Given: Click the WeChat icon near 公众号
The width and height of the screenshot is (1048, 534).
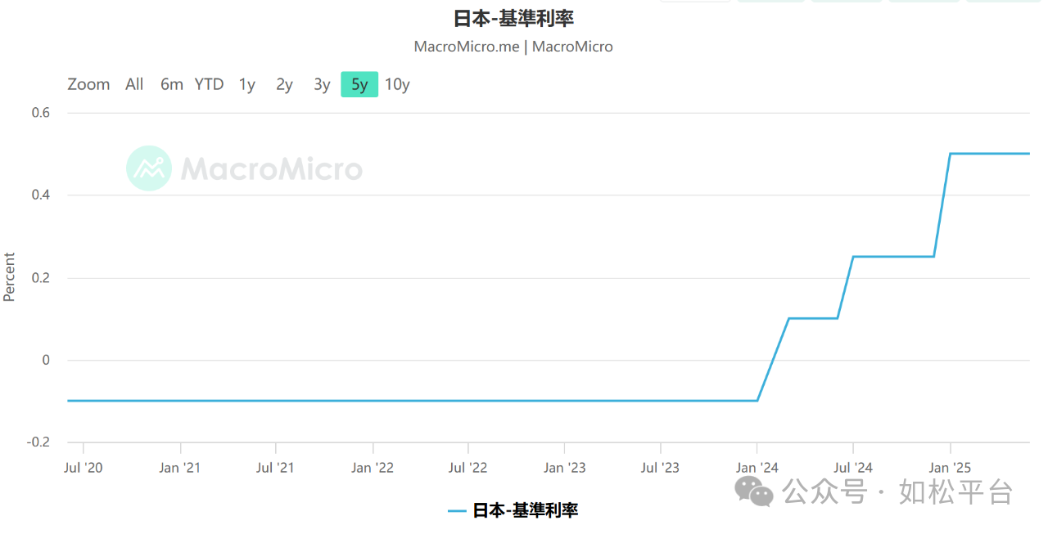Looking at the screenshot, I should coord(754,491).
